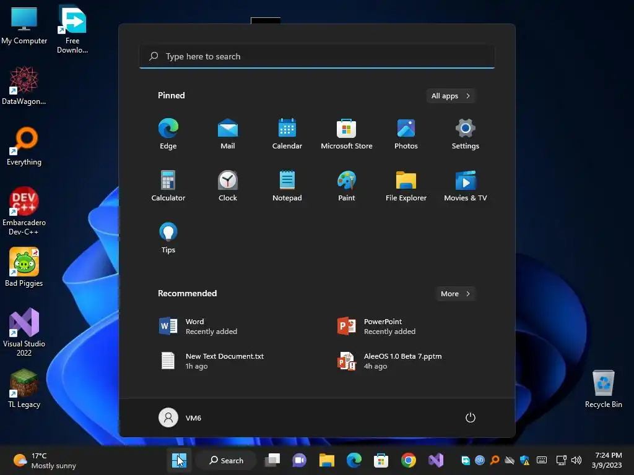Click the OneDrive cloud tray icon
Image resolution: width=634 pixels, height=475 pixels.
click(x=510, y=460)
